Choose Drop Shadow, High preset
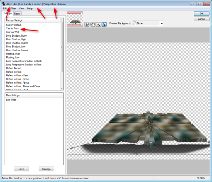212x182 pixels. [x=16, y=39]
